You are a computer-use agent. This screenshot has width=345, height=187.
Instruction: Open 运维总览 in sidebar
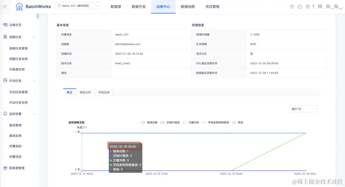15,25
